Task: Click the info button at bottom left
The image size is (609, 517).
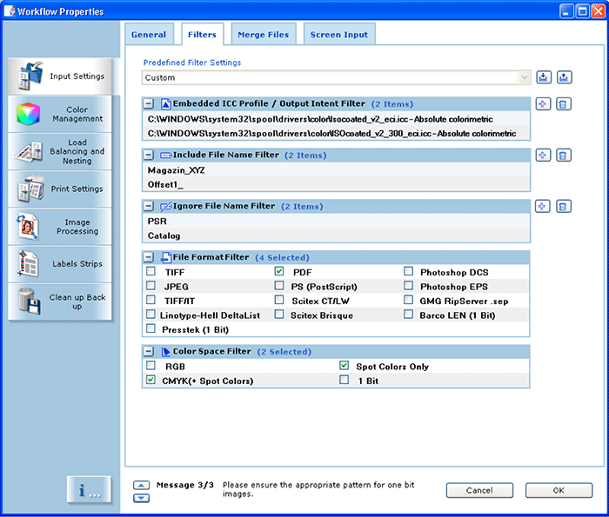Action: (x=89, y=490)
